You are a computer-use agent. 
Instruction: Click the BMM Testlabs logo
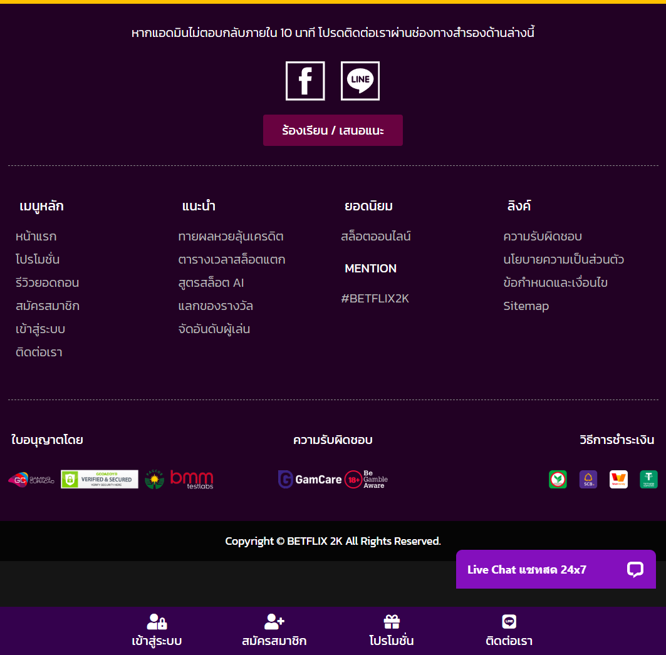pyautogui.click(x=192, y=480)
